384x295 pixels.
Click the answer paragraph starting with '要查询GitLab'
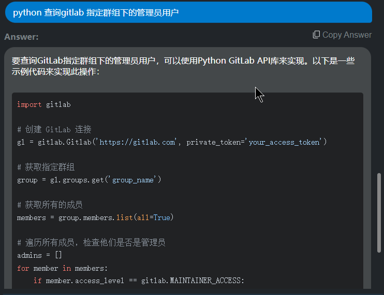pyautogui.click(x=183, y=66)
